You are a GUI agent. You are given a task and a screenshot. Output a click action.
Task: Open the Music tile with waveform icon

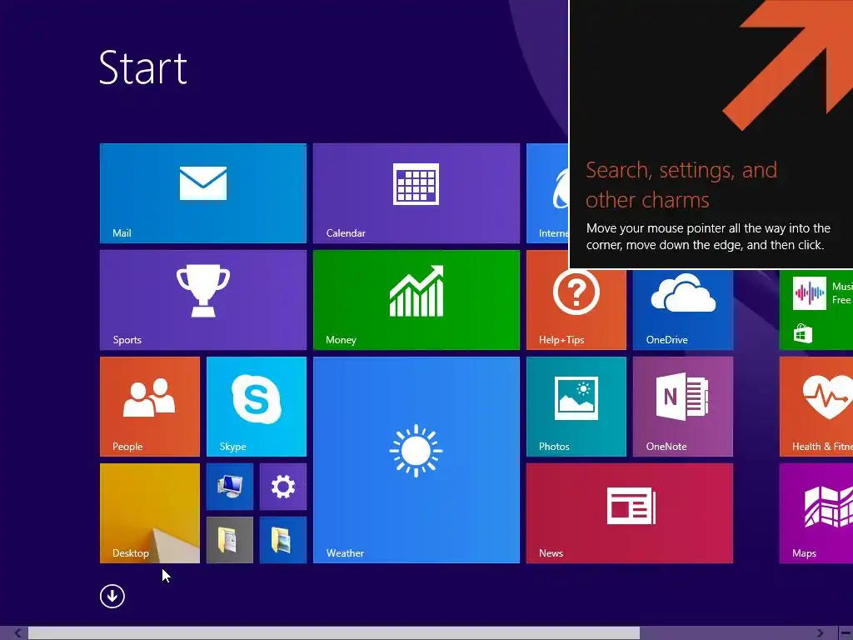pyautogui.click(x=810, y=292)
